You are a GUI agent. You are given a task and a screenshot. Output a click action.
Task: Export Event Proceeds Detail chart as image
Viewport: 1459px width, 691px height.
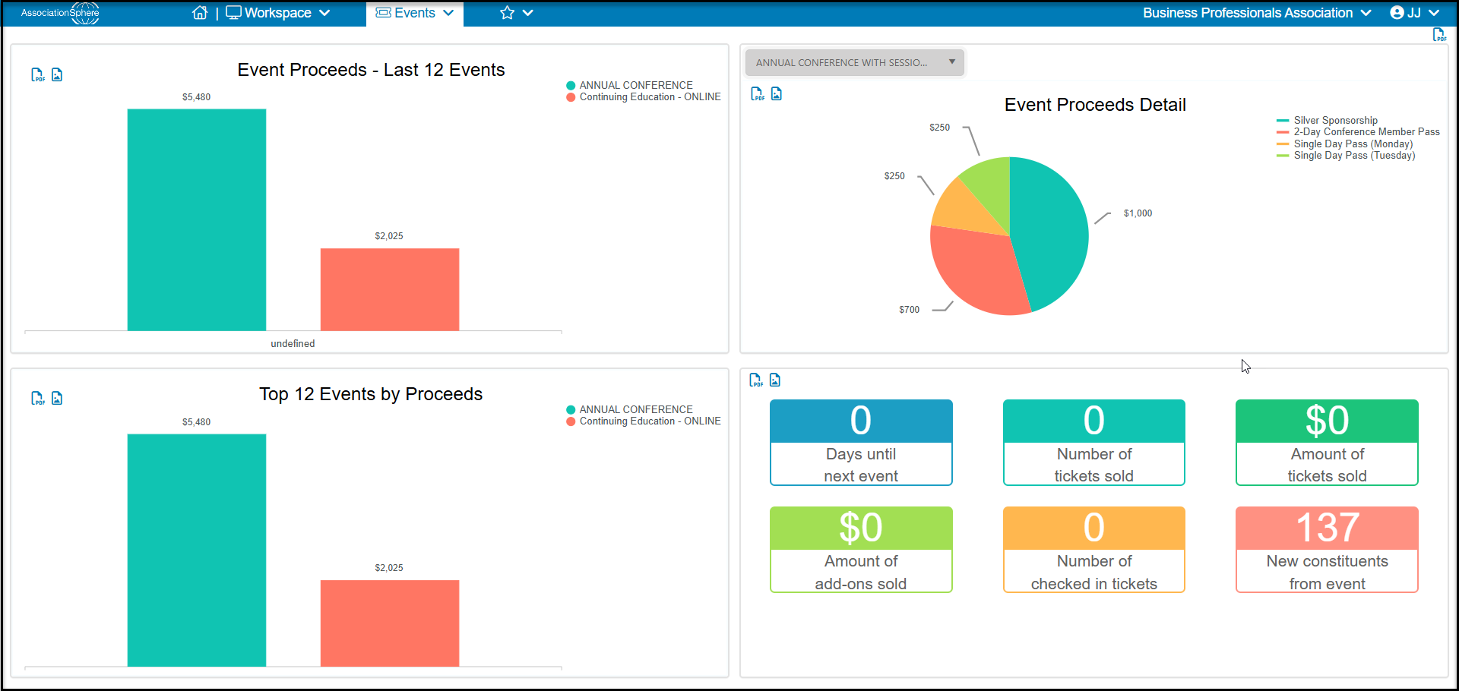point(777,93)
